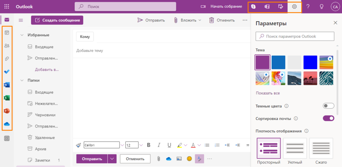Open PowerPoint from the left rail
The image size is (342, 167).
pos(7,111)
